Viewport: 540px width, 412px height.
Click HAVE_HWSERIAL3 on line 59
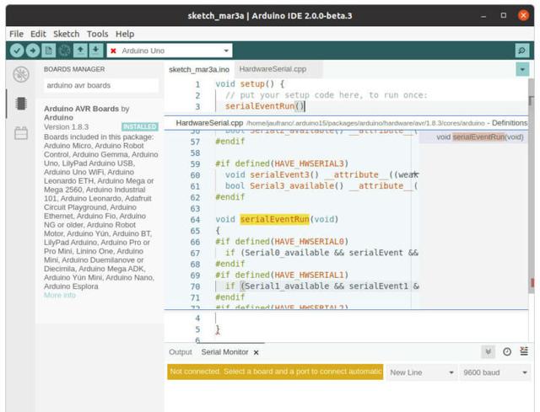pyautogui.click(x=310, y=163)
